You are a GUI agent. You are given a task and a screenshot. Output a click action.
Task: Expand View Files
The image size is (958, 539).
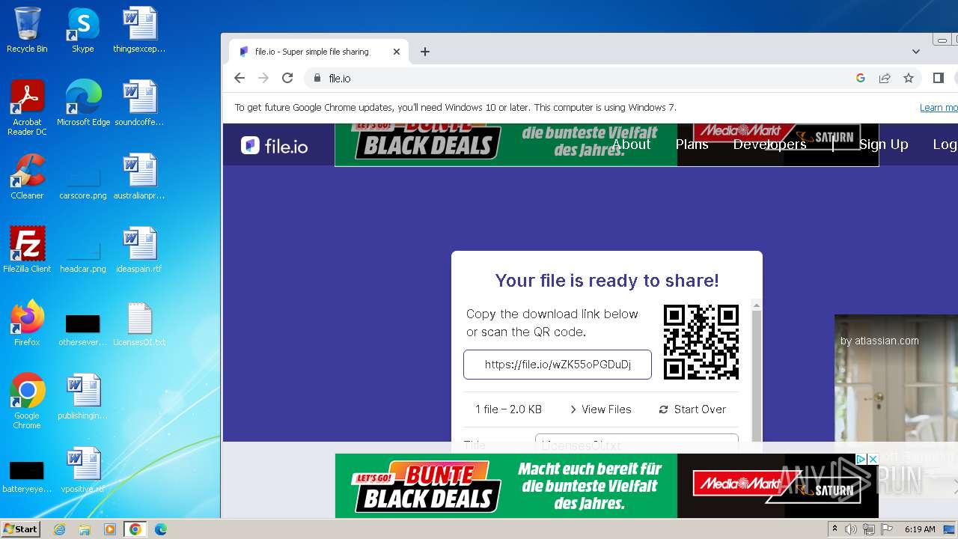[600, 409]
